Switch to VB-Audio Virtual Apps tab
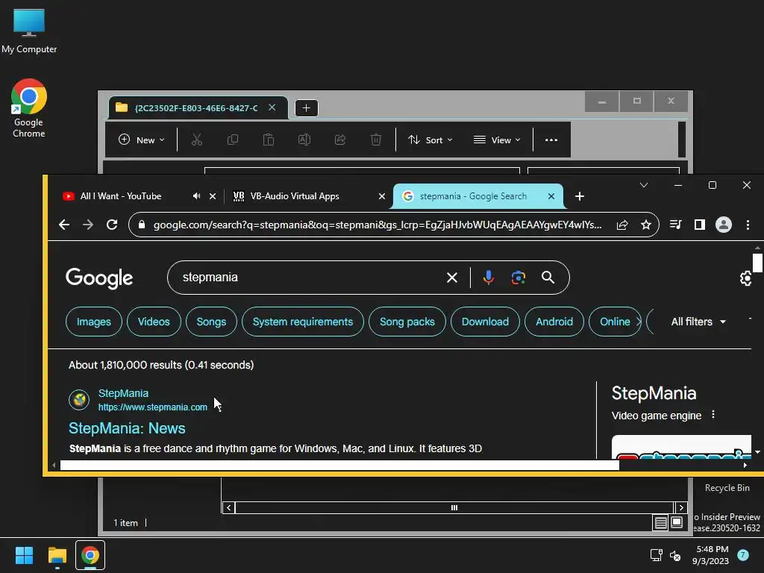764x573 pixels. 295,196
